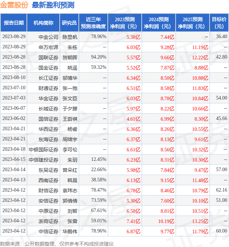Click the 数据来源 footnote text
This screenshot has width=229, height=247.
pos(57,244)
